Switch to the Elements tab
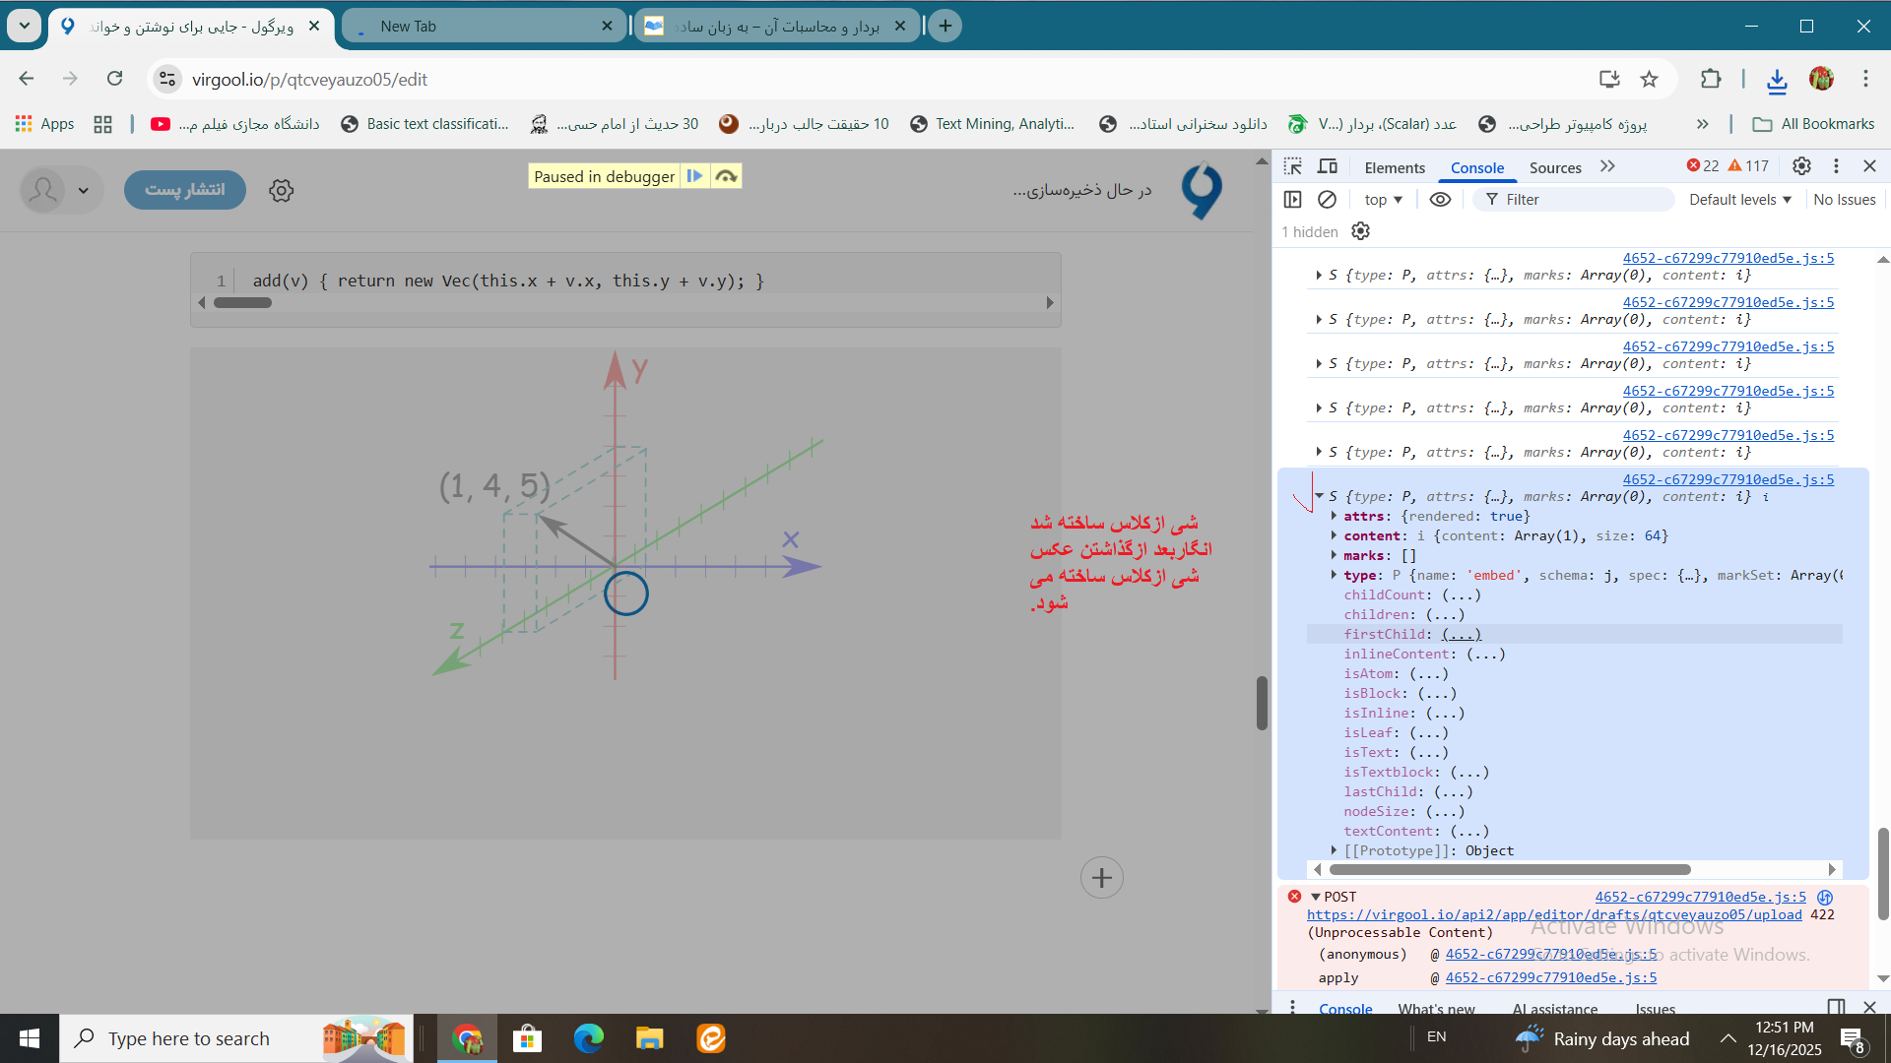The image size is (1891, 1063). click(x=1394, y=167)
